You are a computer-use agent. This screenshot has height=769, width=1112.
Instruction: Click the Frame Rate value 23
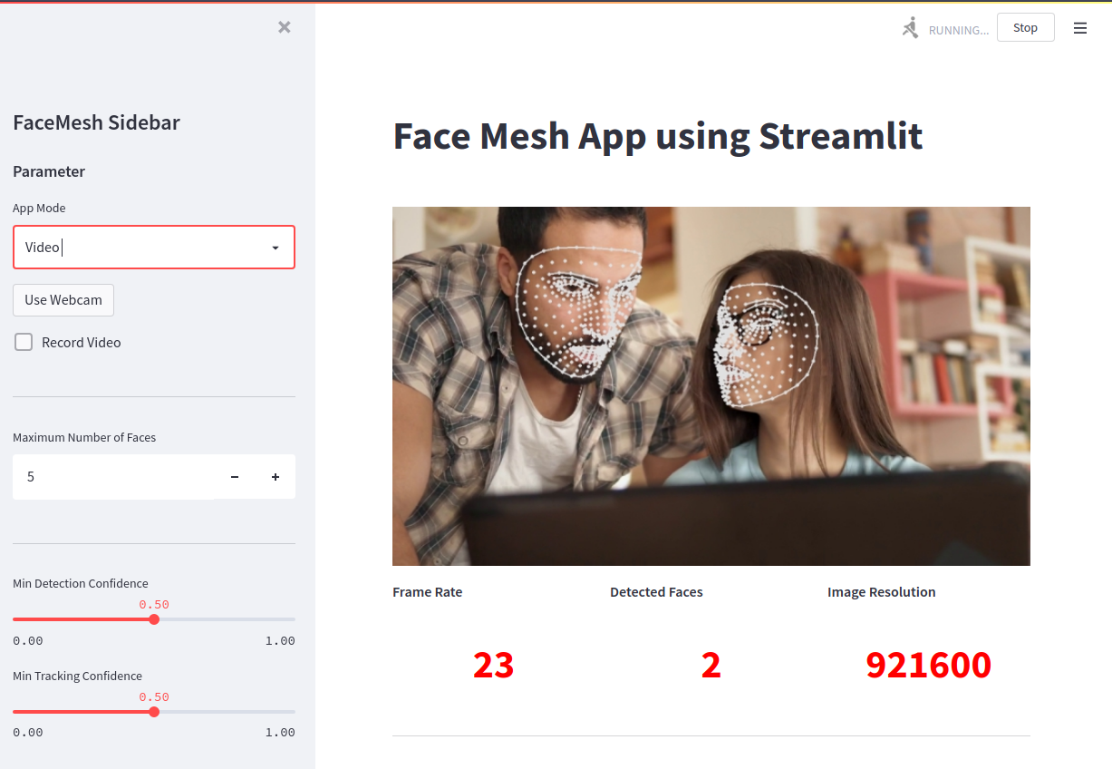pyautogui.click(x=494, y=666)
